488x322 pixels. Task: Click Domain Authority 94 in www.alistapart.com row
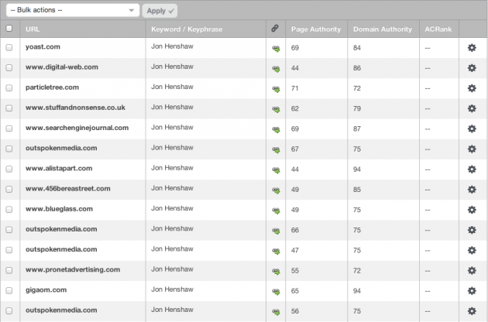click(357, 170)
